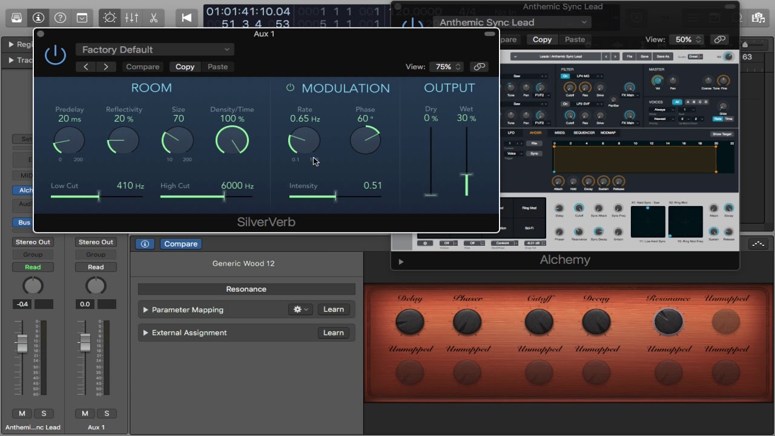Viewport: 775px width, 436px height.
Task: Open the Mixer from the control bar
Action: (x=131, y=18)
